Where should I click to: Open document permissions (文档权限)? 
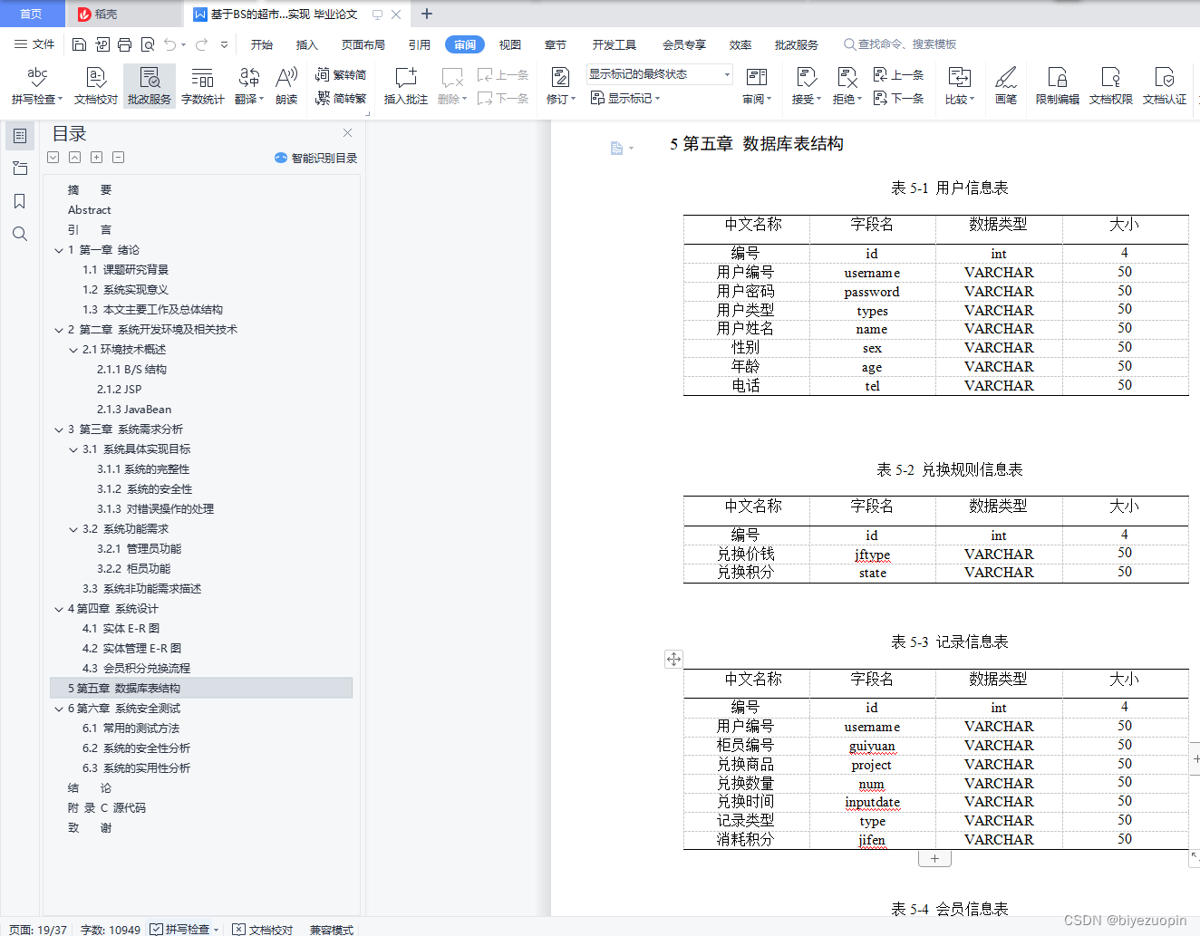point(1111,86)
